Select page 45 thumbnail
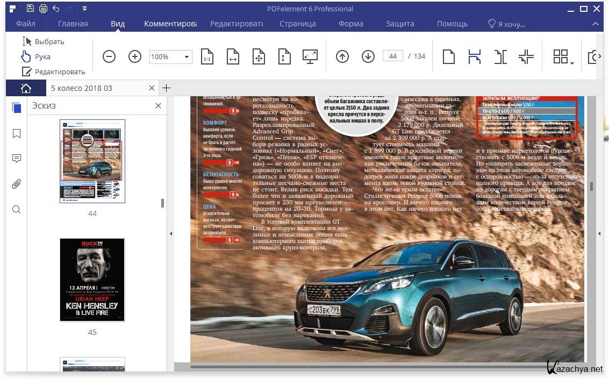 (92, 280)
